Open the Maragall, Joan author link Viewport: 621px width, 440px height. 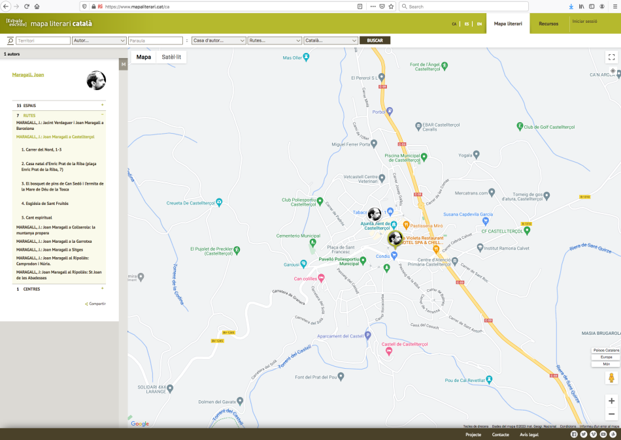pyautogui.click(x=28, y=74)
